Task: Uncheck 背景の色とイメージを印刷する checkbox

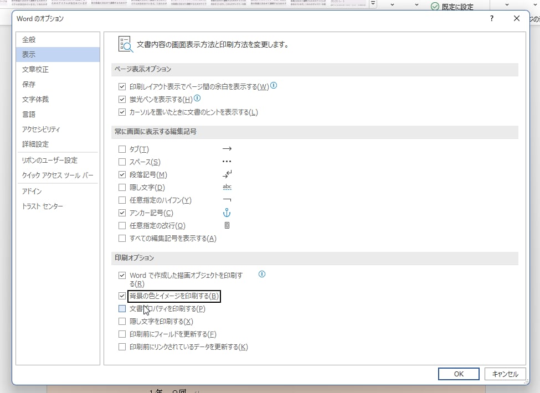Action: [122, 296]
